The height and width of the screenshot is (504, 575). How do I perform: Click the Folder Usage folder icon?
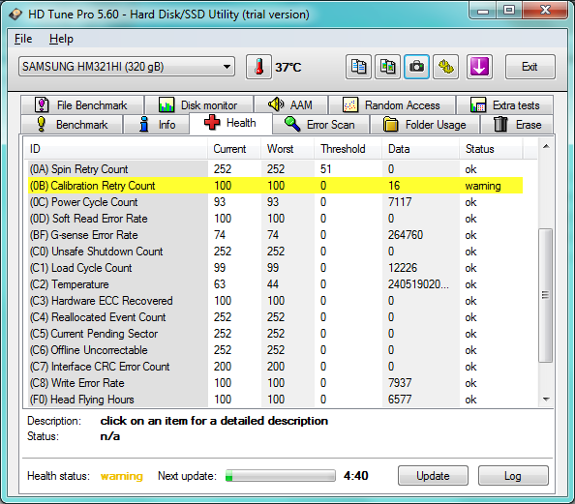[390, 124]
